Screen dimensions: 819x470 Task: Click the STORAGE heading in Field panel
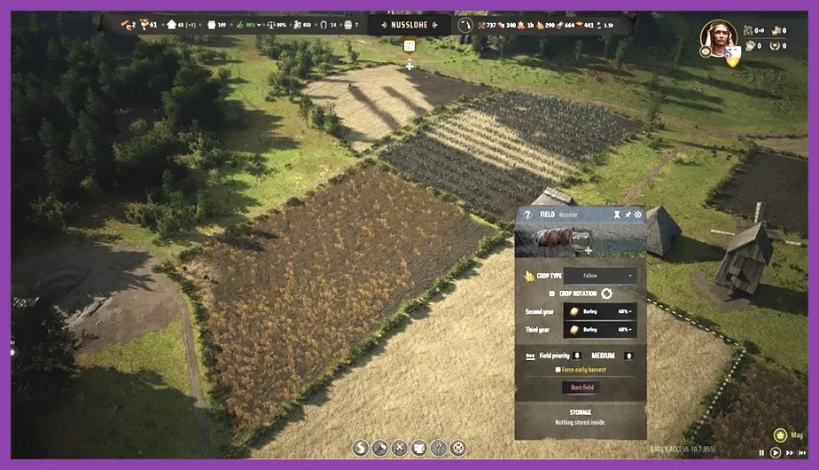(x=581, y=412)
